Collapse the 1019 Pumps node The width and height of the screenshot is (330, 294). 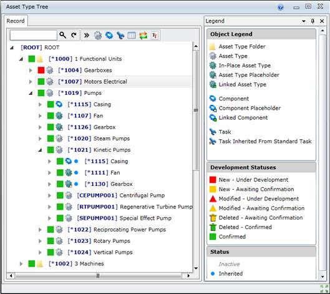tap(31, 93)
